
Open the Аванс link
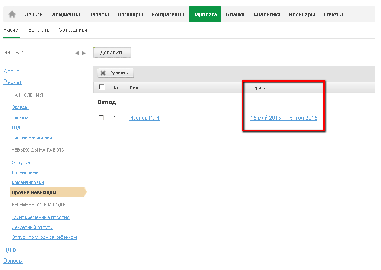pos(11,72)
